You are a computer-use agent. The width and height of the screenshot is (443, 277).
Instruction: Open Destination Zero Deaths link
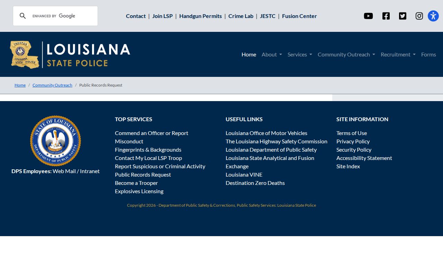255,183
